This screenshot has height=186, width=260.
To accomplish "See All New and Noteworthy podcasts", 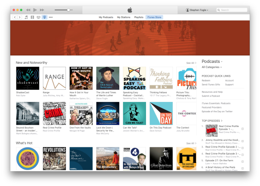I will tap(191, 63).
